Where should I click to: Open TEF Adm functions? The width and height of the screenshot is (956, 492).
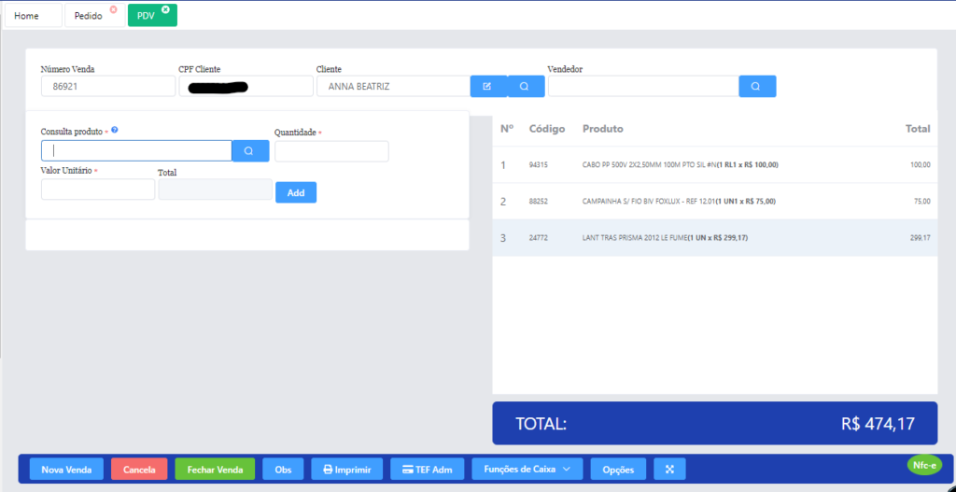[426, 470]
